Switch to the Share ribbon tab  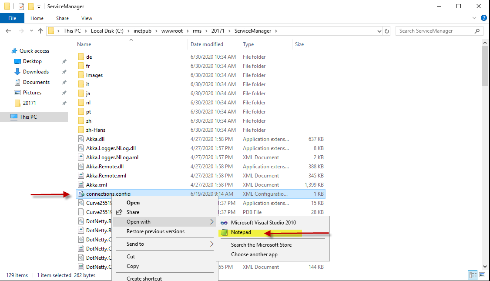coord(62,18)
